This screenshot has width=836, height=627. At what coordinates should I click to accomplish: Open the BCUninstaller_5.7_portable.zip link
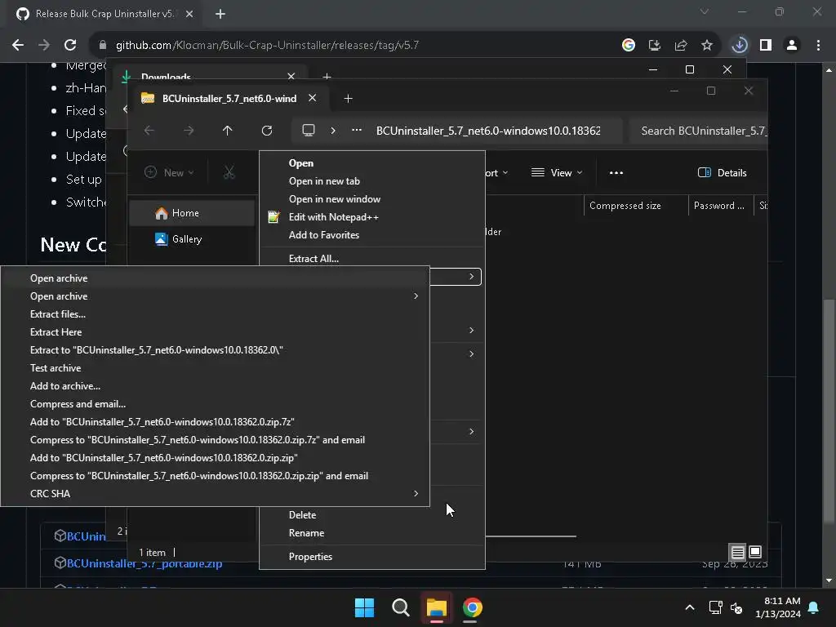pos(145,563)
